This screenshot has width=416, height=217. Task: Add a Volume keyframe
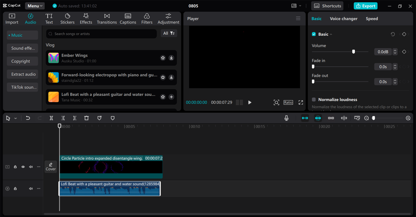click(404, 52)
